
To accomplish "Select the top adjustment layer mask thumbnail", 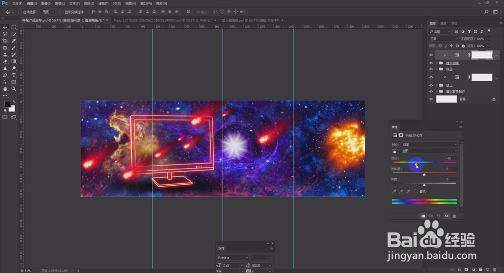I will click(482, 55).
